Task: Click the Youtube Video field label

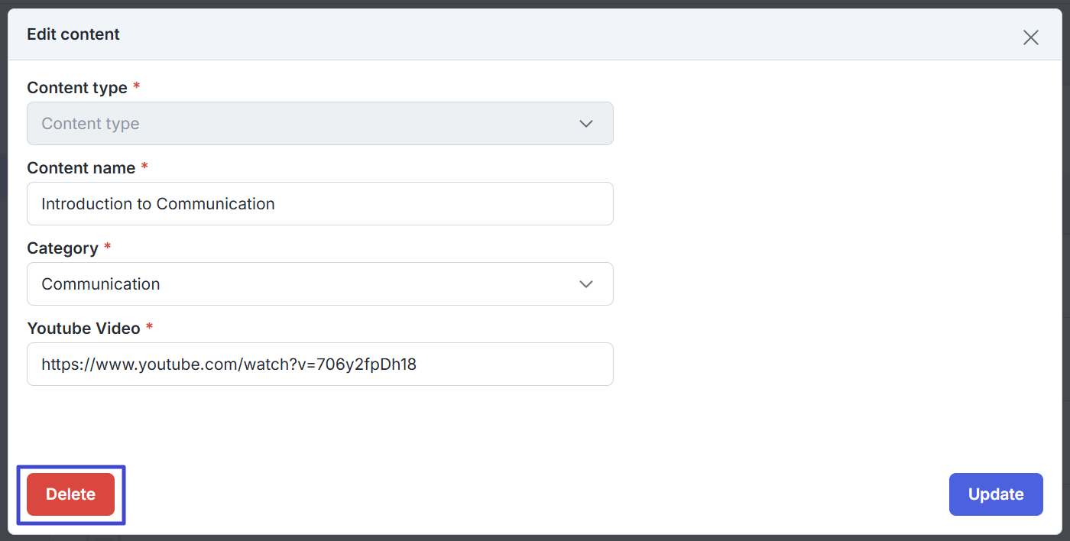Action: point(84,329)
